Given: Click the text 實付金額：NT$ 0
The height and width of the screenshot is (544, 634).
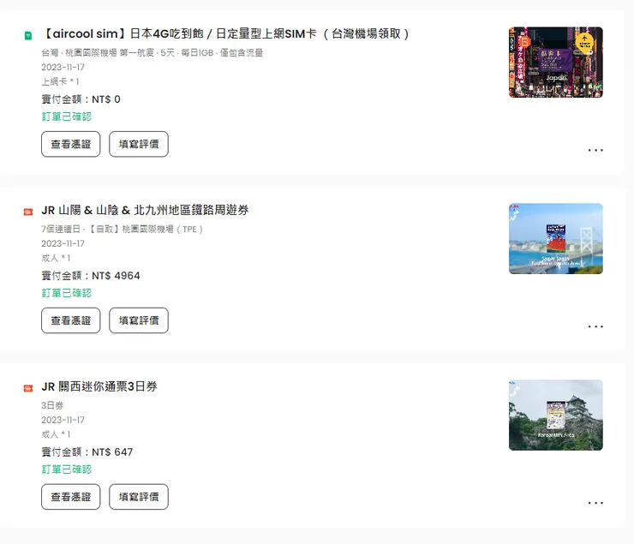Looking at the screenshot, I should click(81, 99).
